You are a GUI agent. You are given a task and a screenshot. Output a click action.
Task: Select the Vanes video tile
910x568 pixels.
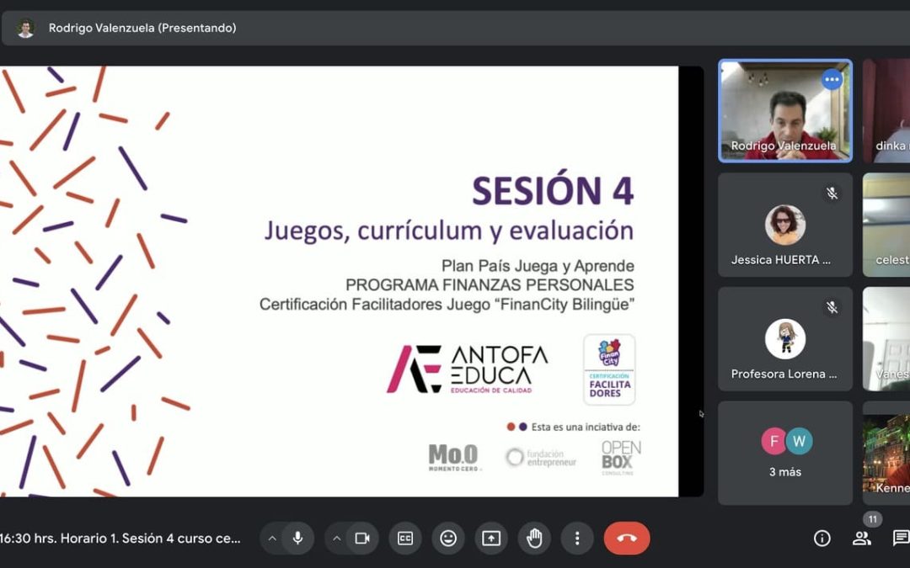point(886,339)
